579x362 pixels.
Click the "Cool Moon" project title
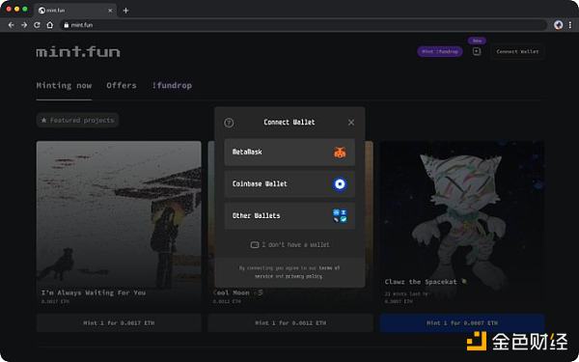pyautogui.click(x=232, y=292)
